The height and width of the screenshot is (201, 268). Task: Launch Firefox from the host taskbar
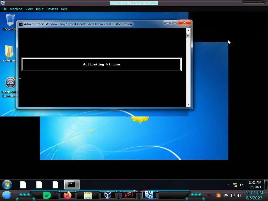click(x=68, y=195)
